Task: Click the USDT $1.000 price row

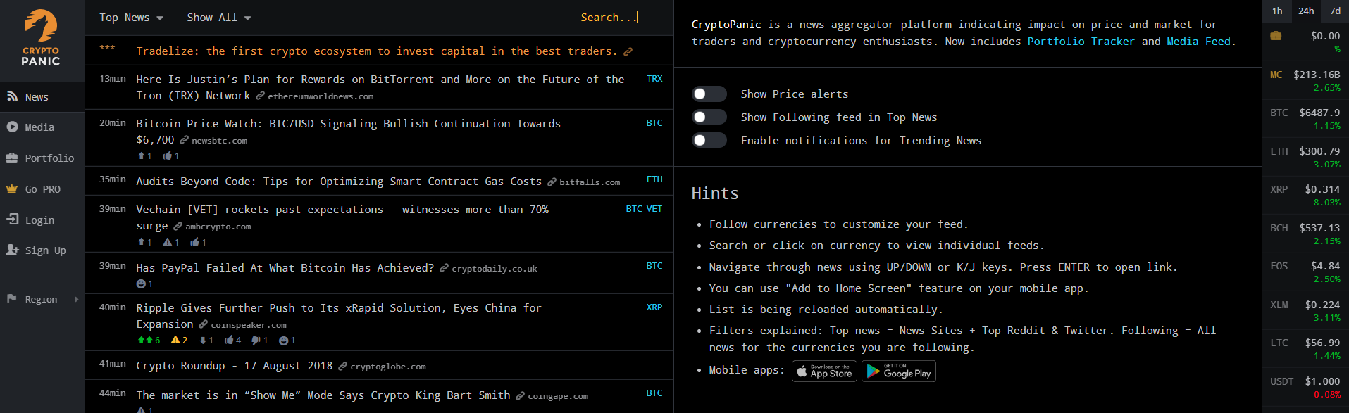Action: [x=1305, y=388]
